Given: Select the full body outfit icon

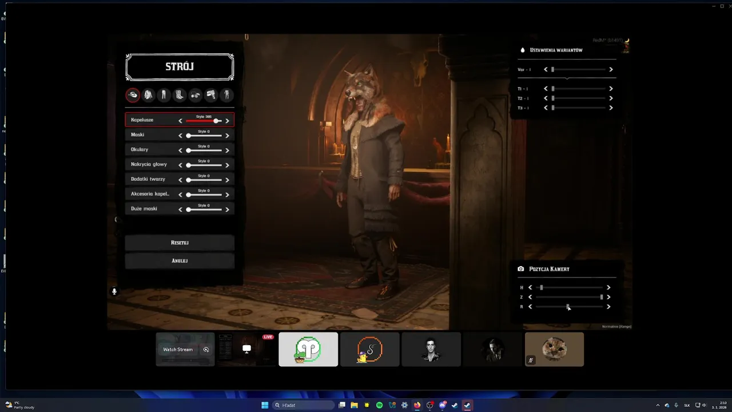Looking at the screenshot, I should coord(227,95).
